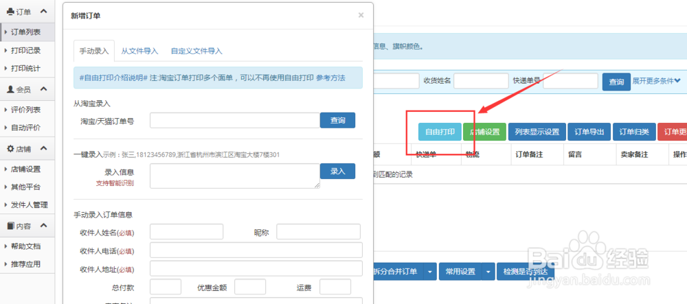Switch to the 手动录入 tab
Viewport: 687px width, 304px height.
(x=93, y=51)
